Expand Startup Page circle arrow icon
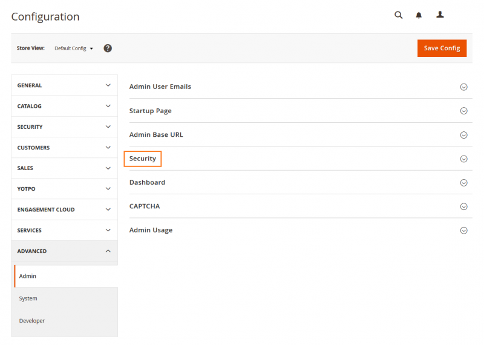Image resolution: width=484 pixels, height=345 pixels. tap(463, 111)
